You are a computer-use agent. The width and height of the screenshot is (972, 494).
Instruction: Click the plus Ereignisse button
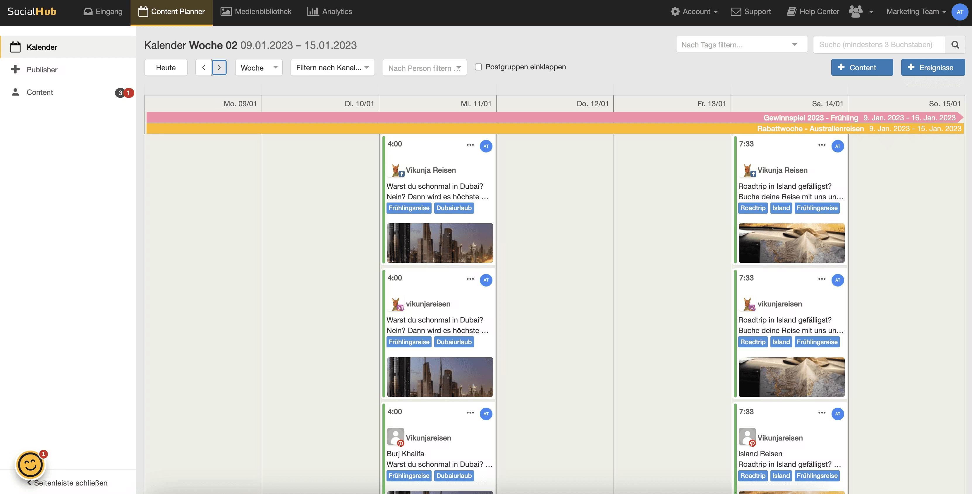932,68
